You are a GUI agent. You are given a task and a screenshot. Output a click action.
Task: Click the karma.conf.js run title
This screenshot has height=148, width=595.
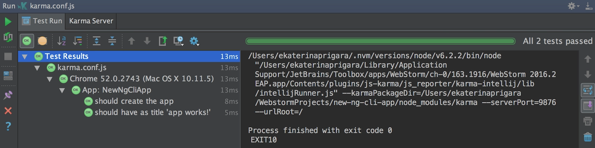(x=52, y=6)
